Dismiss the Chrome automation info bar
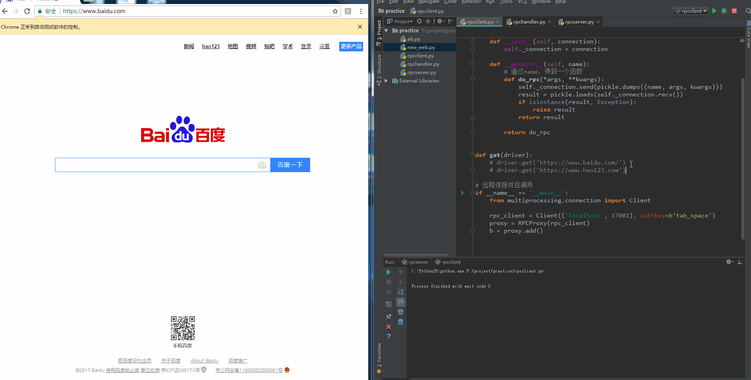 point(360,27)
